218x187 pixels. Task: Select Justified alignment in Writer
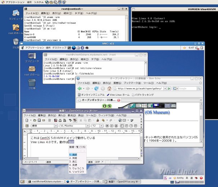pos(136,126)
